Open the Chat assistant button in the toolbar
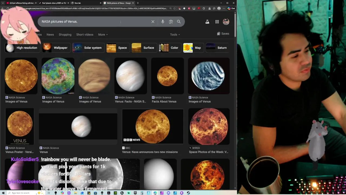The width and height of the screenshot is (346, 195). [x=231, y=8]
